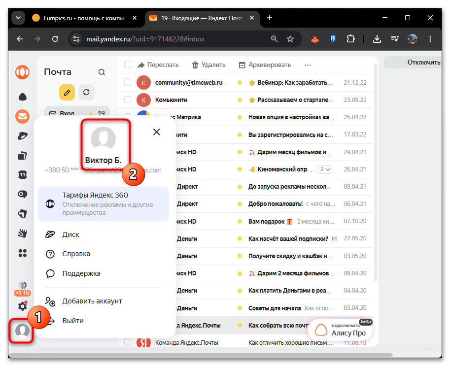
Task: Toggle unread dot on Новая опция в настройках message
Action: click(240, 117)
